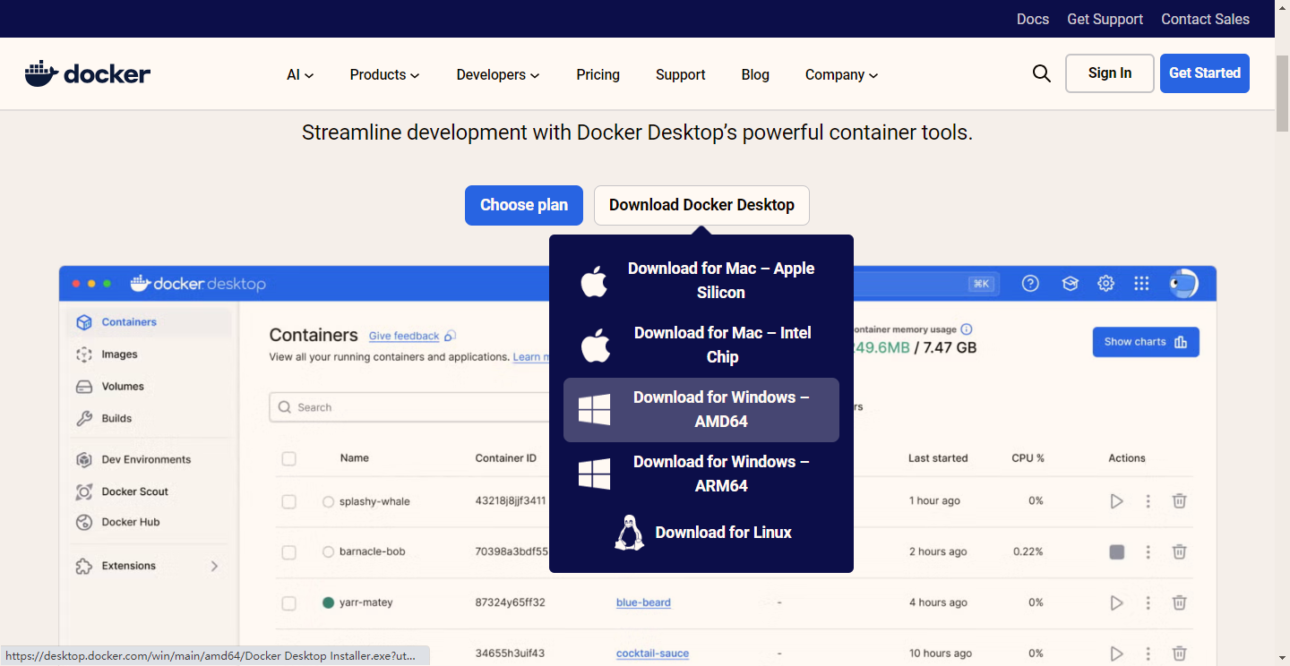1290x666 pixels.
Task: Expand the AI navigation dropdown
Action: [300, 75]
